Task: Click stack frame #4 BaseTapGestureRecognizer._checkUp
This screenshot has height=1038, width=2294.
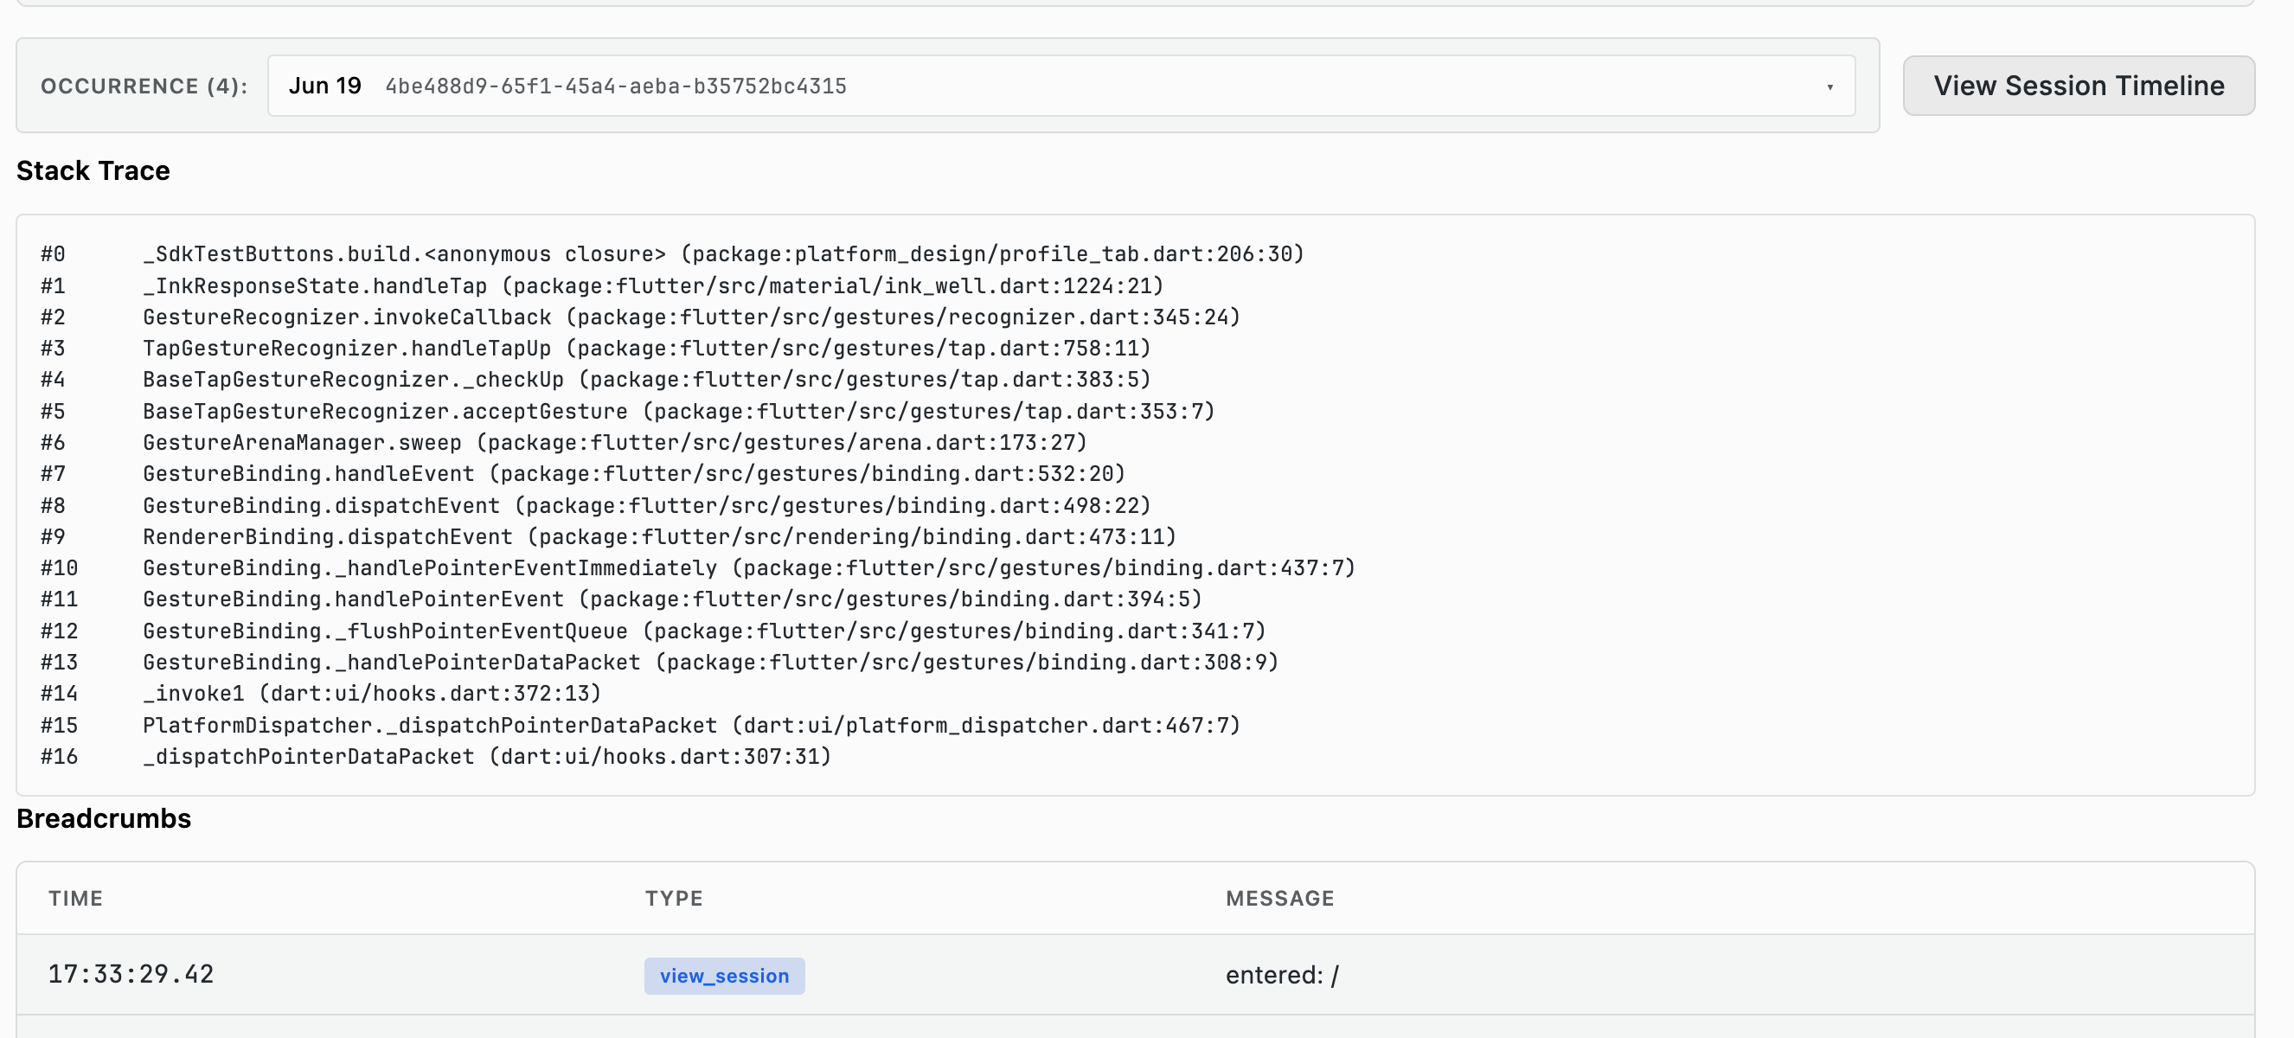Action: pyautogui.click(x=596, y=379)
